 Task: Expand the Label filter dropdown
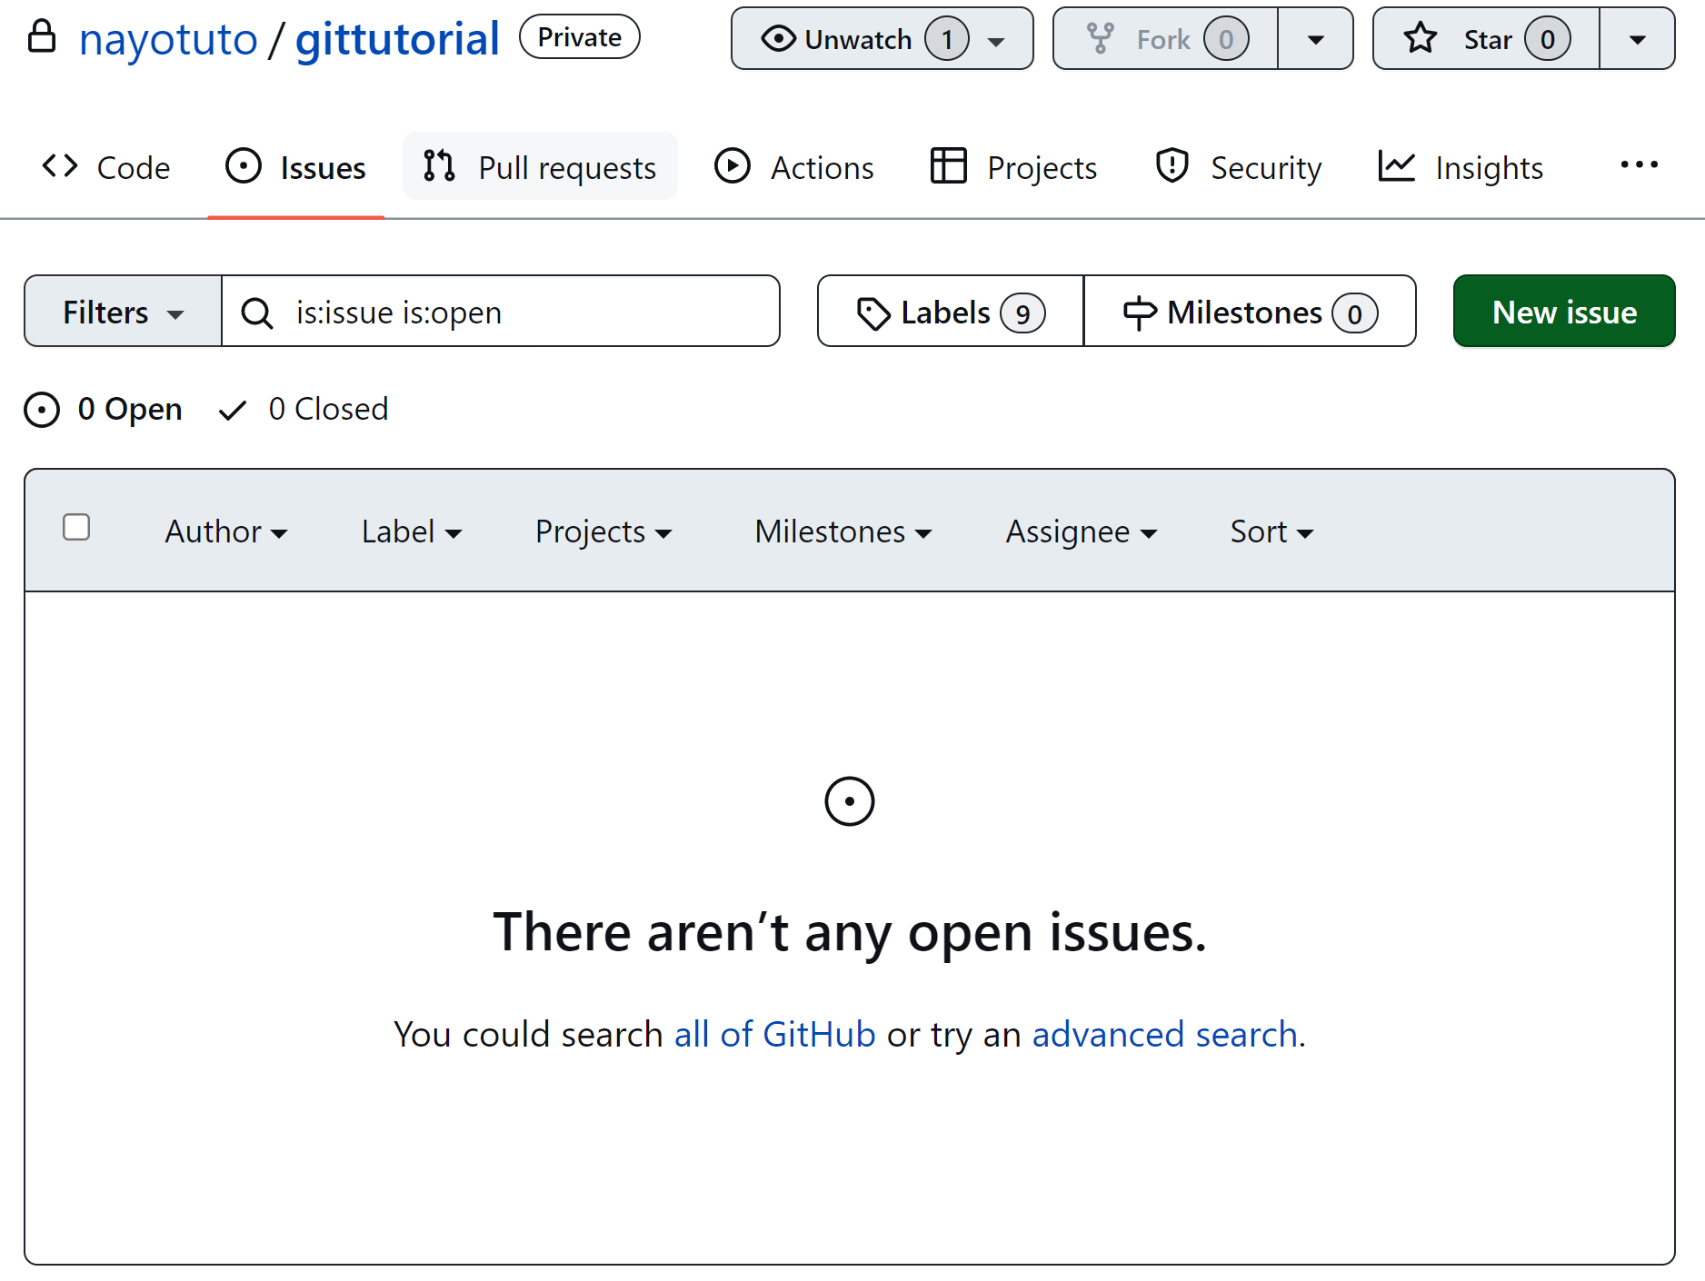click(412, 531)
